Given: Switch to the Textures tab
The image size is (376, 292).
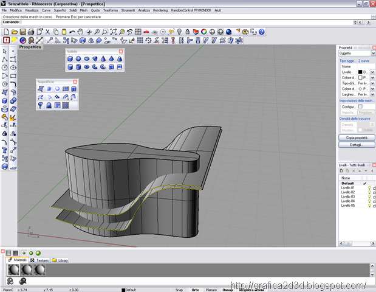Looking at the screenshot, I should [x=39, y=260].
